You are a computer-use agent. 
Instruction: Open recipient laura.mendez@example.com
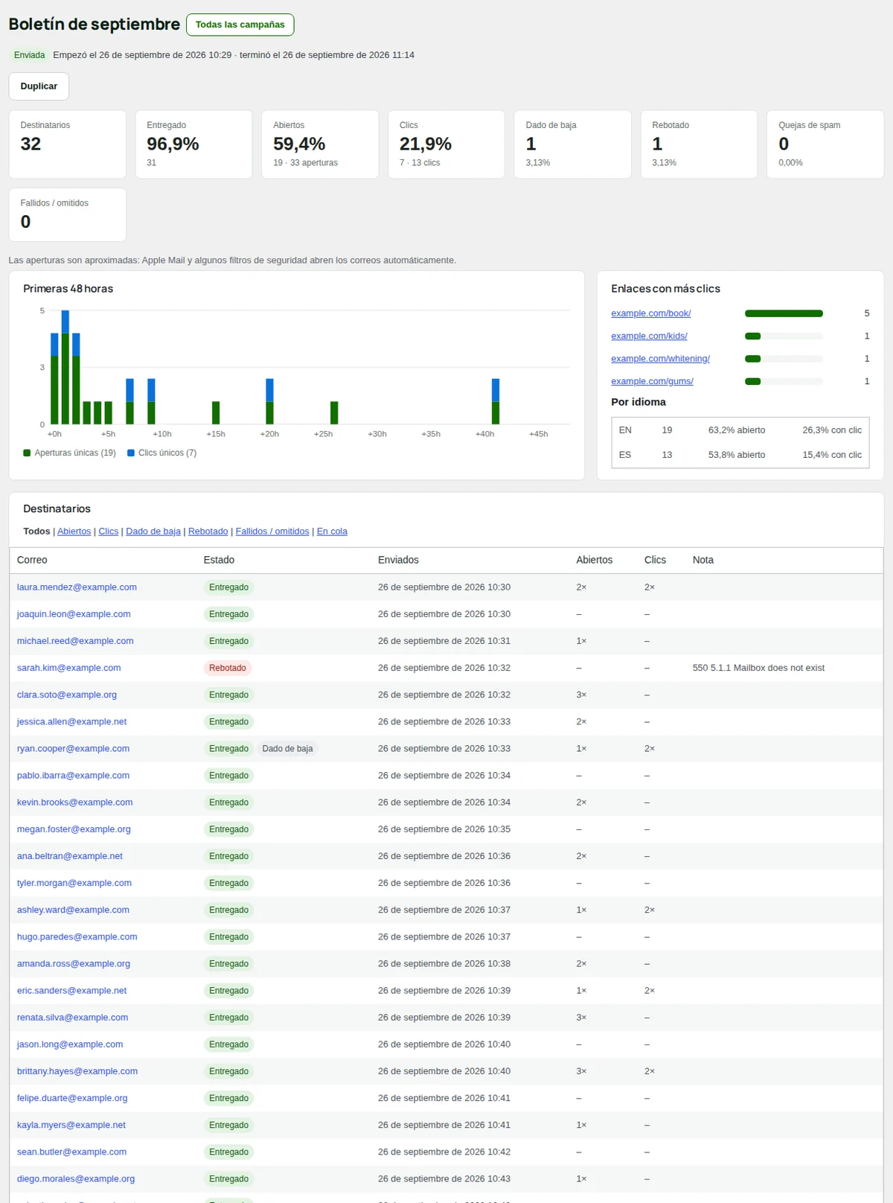click(x=77, y=587)
